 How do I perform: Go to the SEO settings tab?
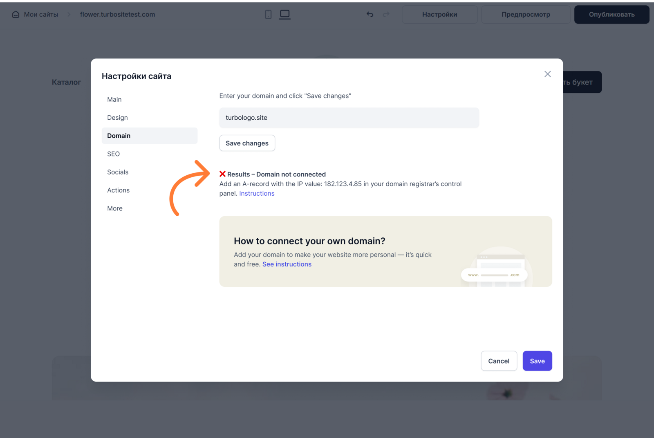114,154
